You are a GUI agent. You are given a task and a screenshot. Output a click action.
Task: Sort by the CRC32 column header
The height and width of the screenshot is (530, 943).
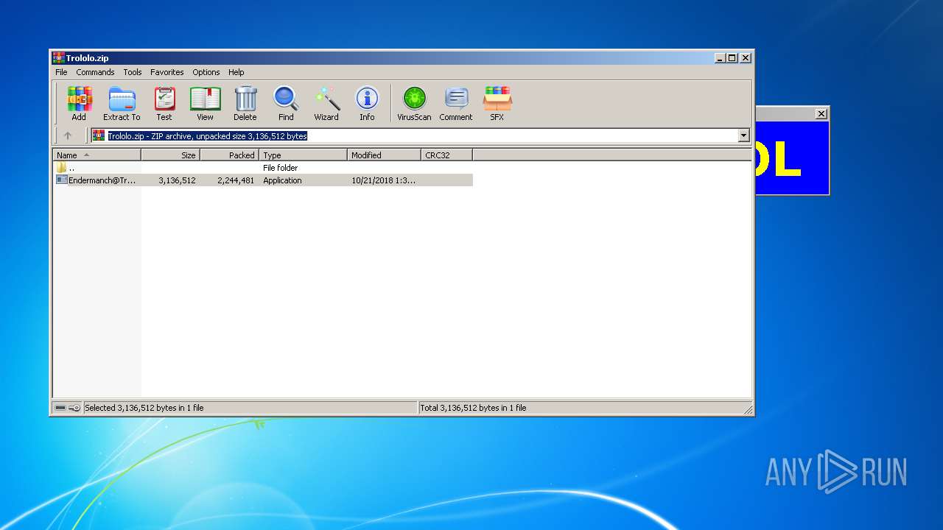tap(446, 155)
